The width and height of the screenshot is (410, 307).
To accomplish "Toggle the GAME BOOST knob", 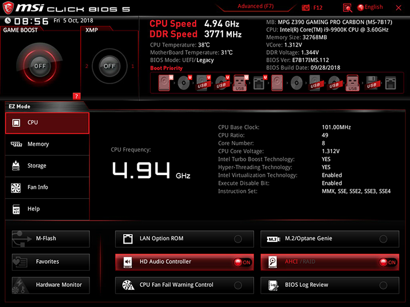I will click(40, 66).
